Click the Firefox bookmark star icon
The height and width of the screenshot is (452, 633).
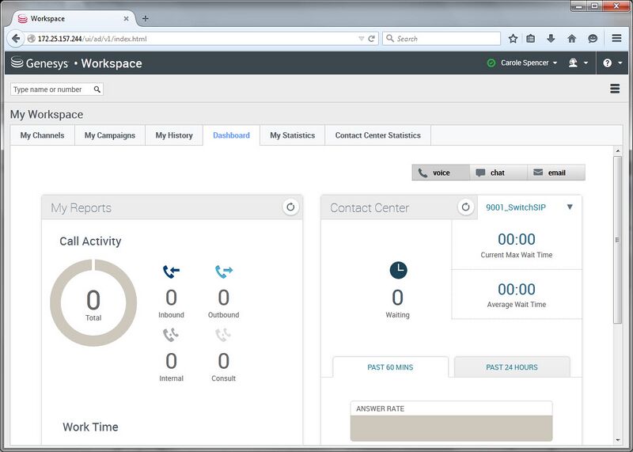513,38
